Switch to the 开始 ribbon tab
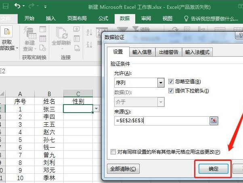This screenshot has height=183, width=243. (29, 19)
